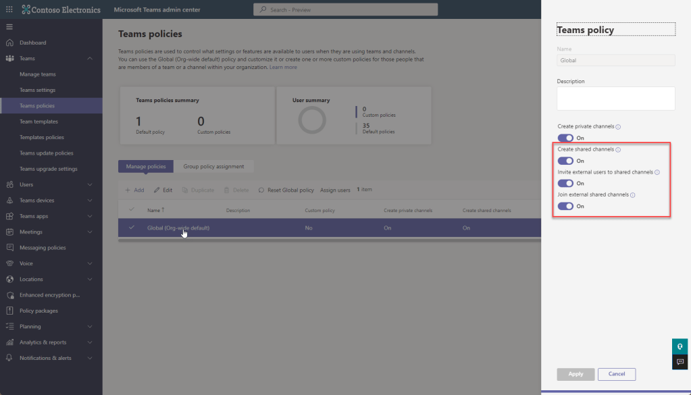Click the Learn more link
691x395 pixels.
[283, 68]
